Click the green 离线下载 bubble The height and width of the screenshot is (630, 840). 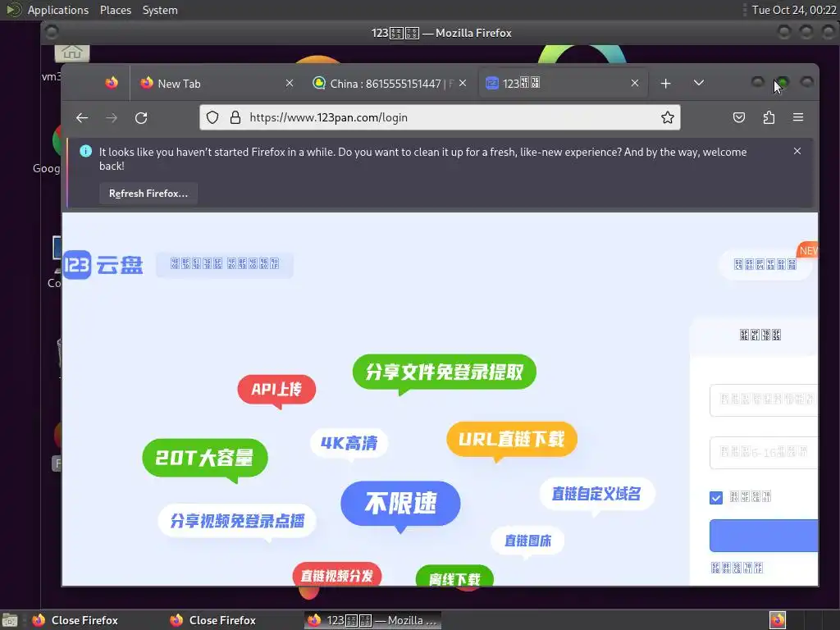coord(454,577)
